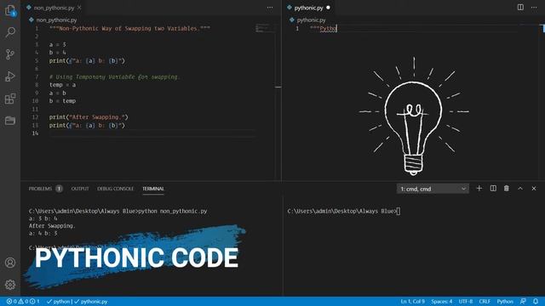This screenshot has width=545, height=306.
Task: Open more actions for right editor group
Action: pyautogui.click(x=534, y=8)
